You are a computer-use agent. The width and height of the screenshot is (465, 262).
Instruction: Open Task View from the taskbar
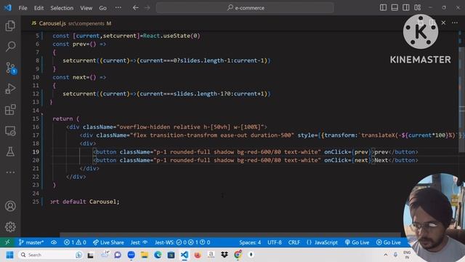90,255
